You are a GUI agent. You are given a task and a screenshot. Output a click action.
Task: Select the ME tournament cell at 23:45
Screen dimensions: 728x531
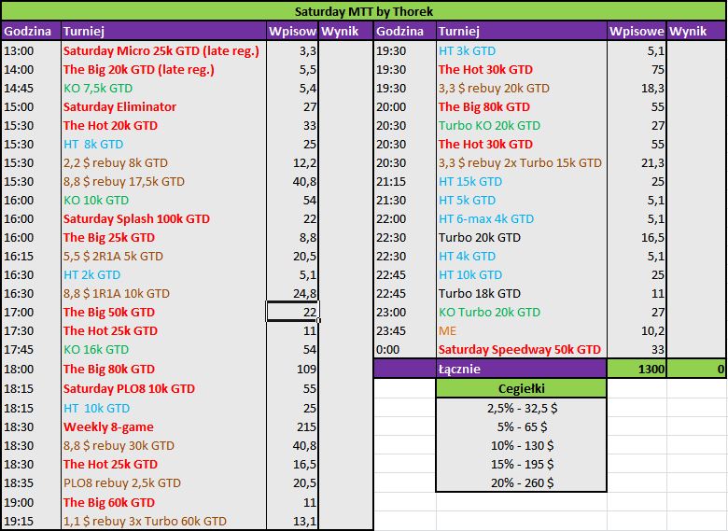(522, 330)
